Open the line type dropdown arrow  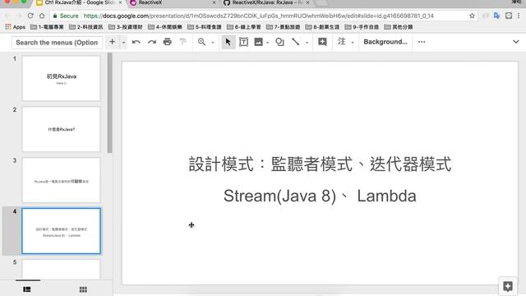pyautogui.click(x=307, y=43)
